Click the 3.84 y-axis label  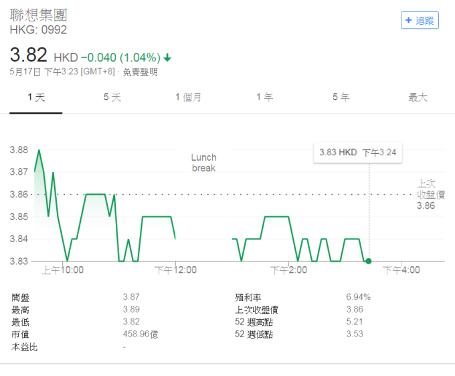coord(19,239)
